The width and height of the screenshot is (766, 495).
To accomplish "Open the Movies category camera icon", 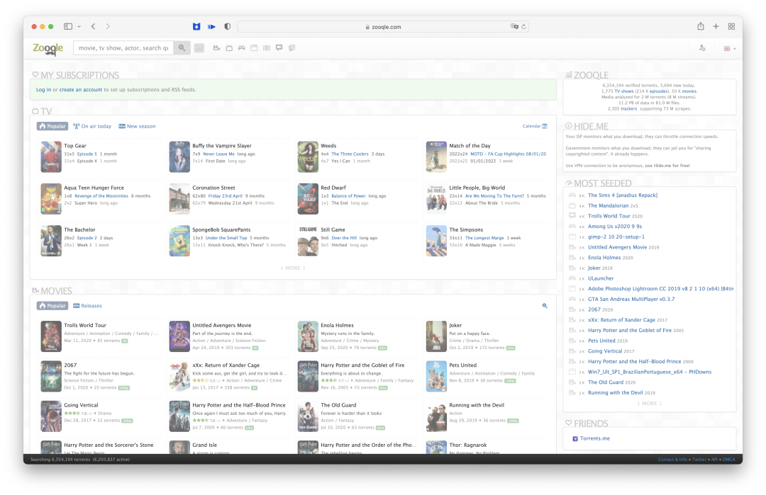I will [x=216, y=47].
